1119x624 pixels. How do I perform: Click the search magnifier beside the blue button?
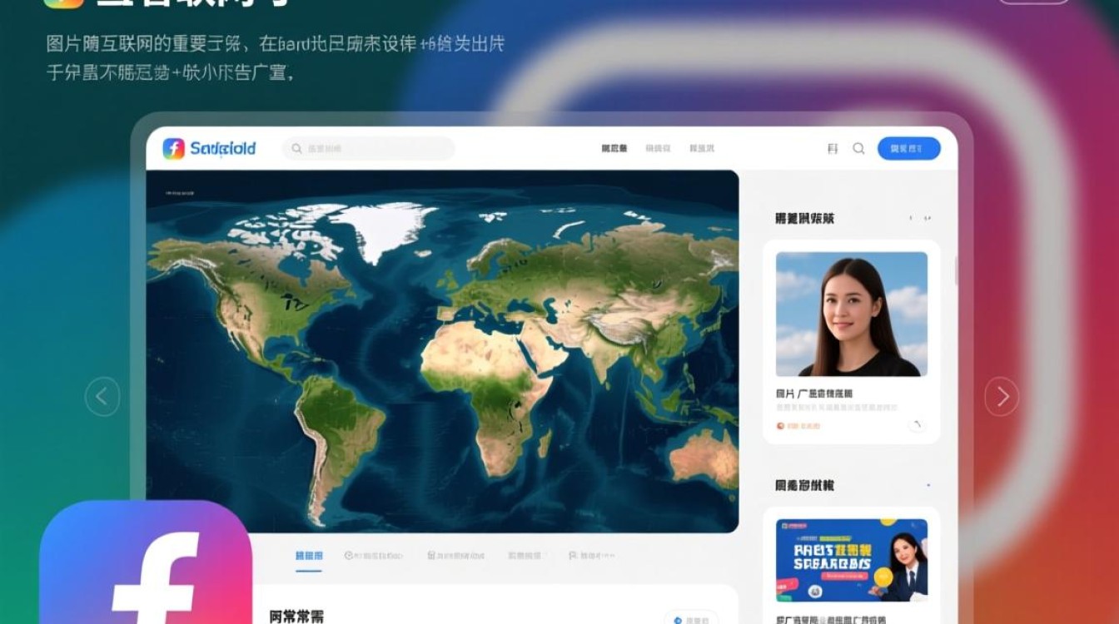click(x=858, y=149)
